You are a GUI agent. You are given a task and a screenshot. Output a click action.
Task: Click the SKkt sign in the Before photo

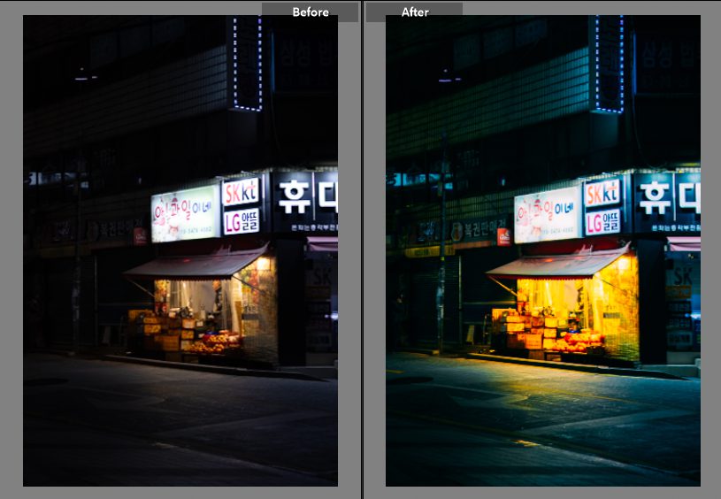click(240, 192)
